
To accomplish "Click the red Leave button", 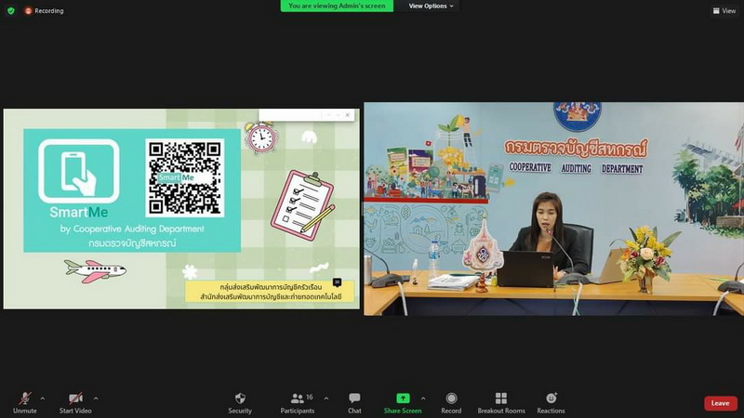I will [720, 403].
